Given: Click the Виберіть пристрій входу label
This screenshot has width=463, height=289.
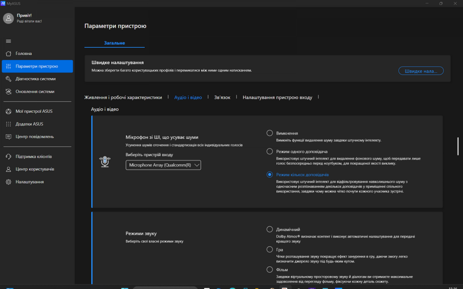Looking at the screenshot, I should pyautogui.click(x=149, y=155).
